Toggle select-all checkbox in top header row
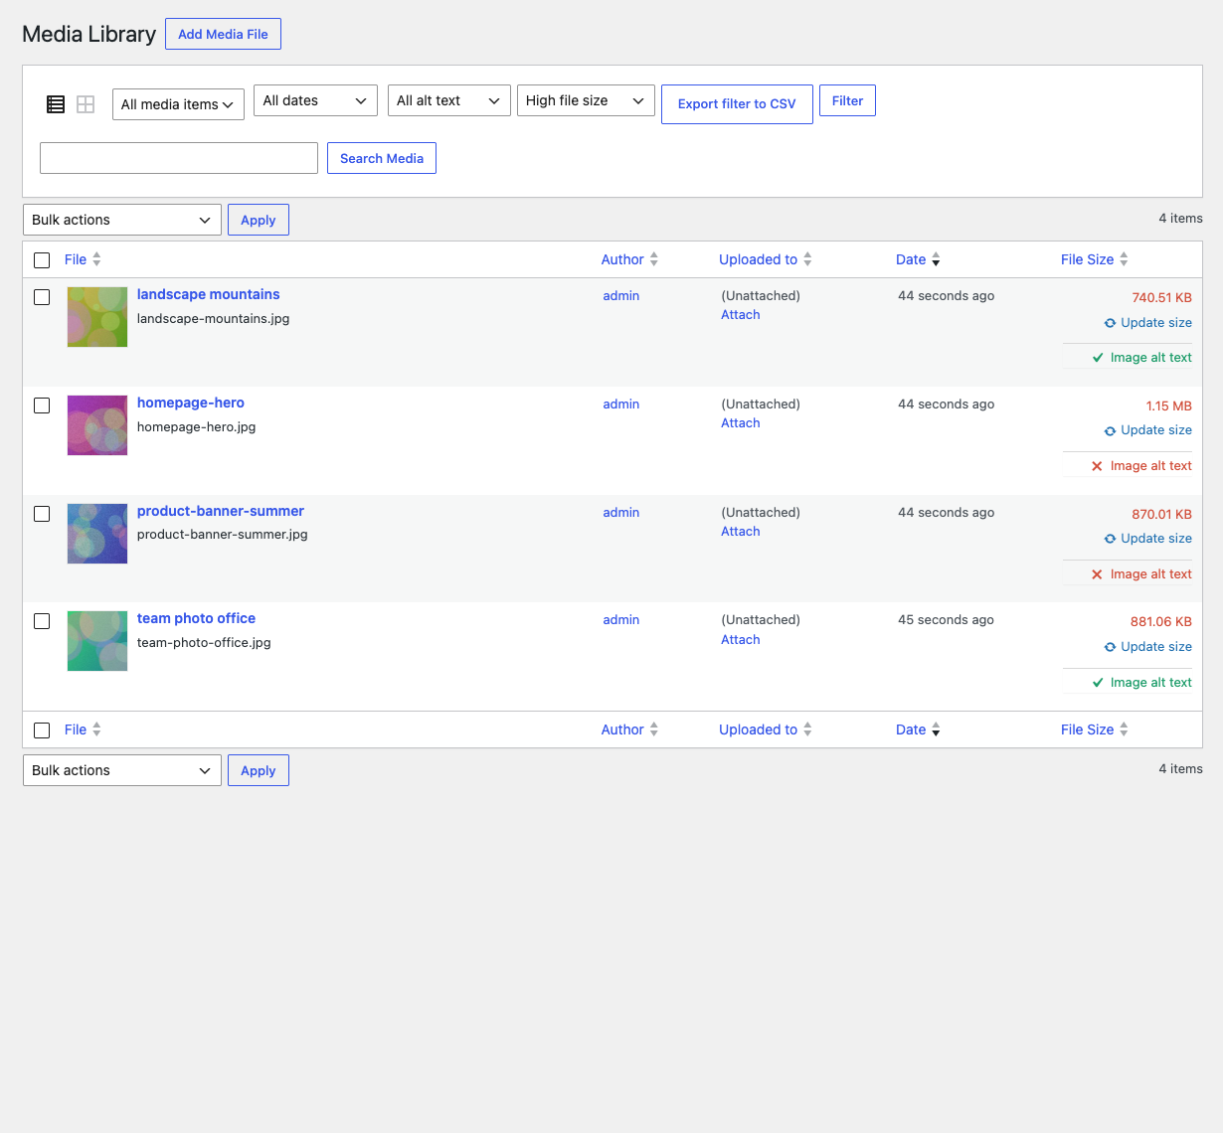This screenshot has width=1223, height=1133. click(42, 260)
